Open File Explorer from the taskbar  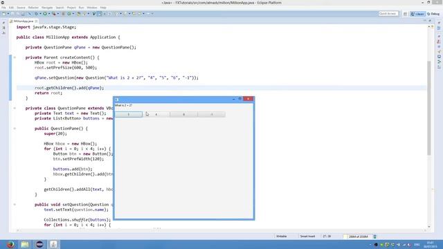[x=25, y=244]
